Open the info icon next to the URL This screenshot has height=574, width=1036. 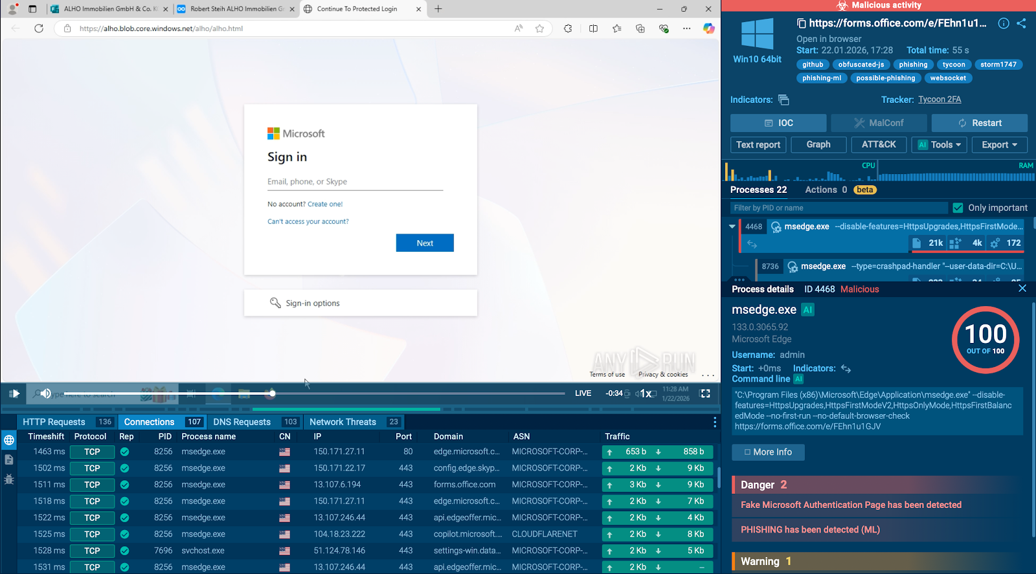(x=1003, y=23)
